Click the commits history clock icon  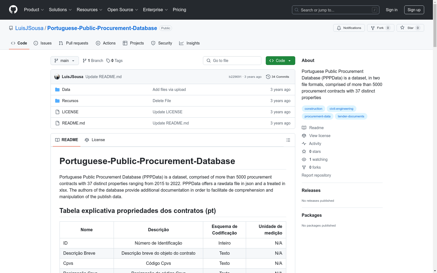(268, 77)
